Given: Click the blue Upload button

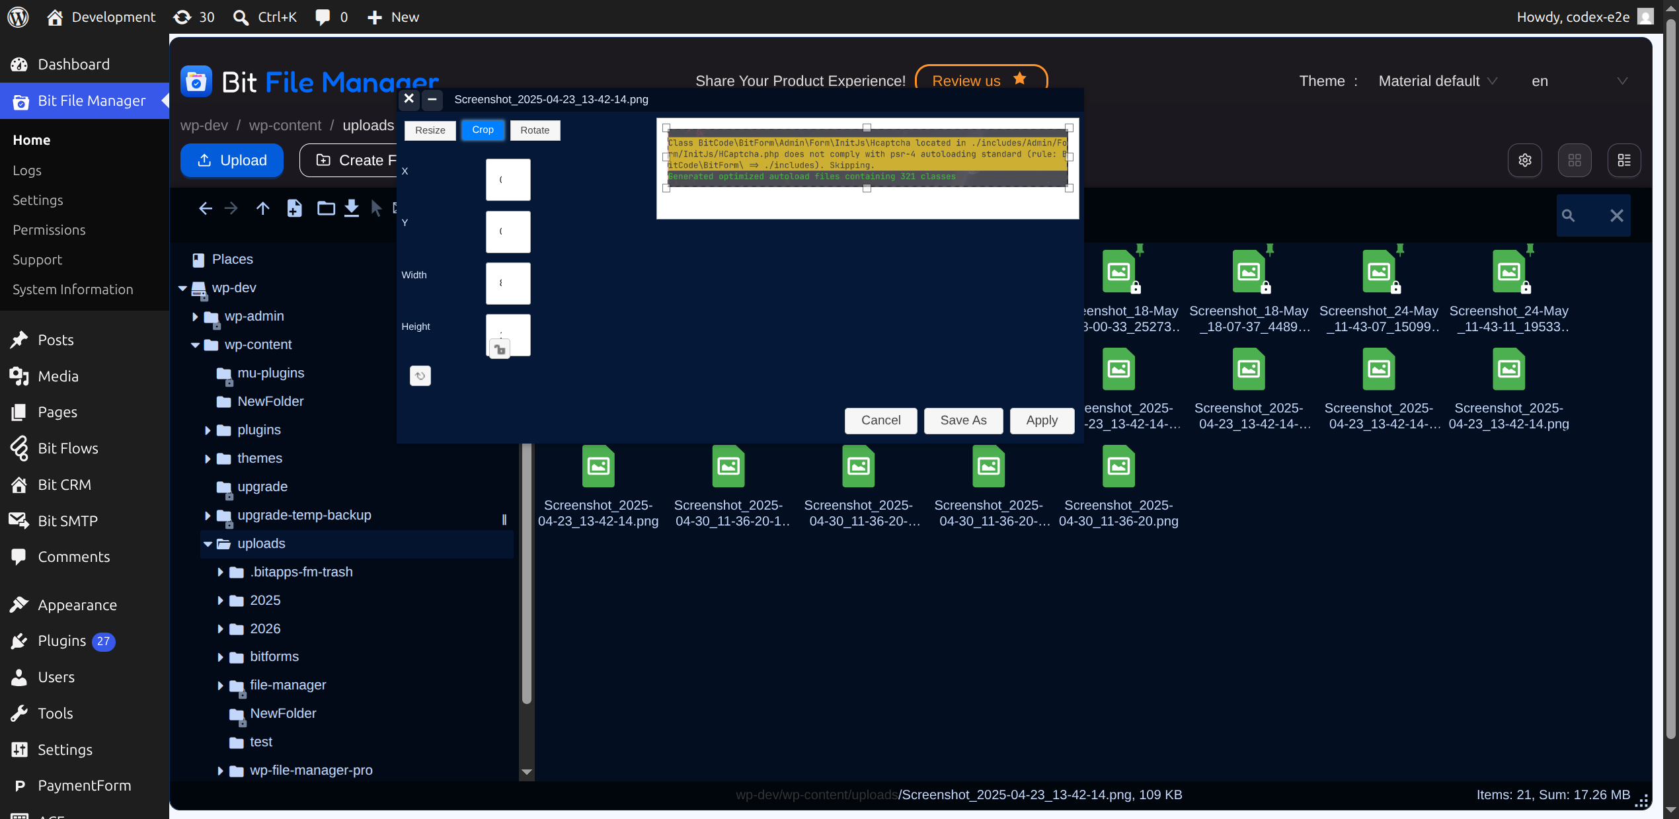Looking at the screenshot, I should (232, 161).
